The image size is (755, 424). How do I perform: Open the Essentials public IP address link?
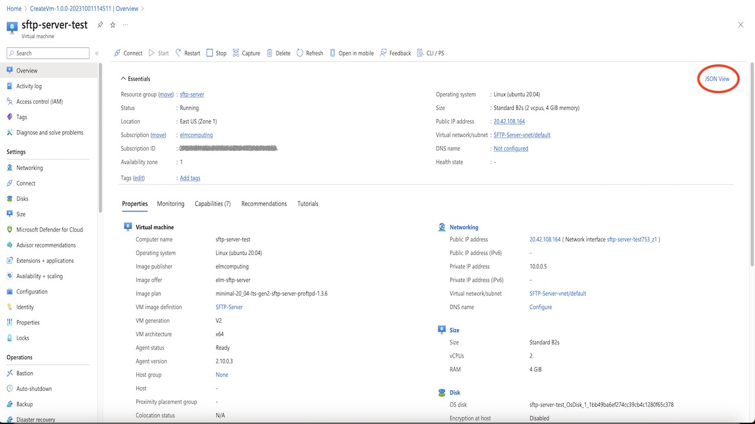pos(509,121)
